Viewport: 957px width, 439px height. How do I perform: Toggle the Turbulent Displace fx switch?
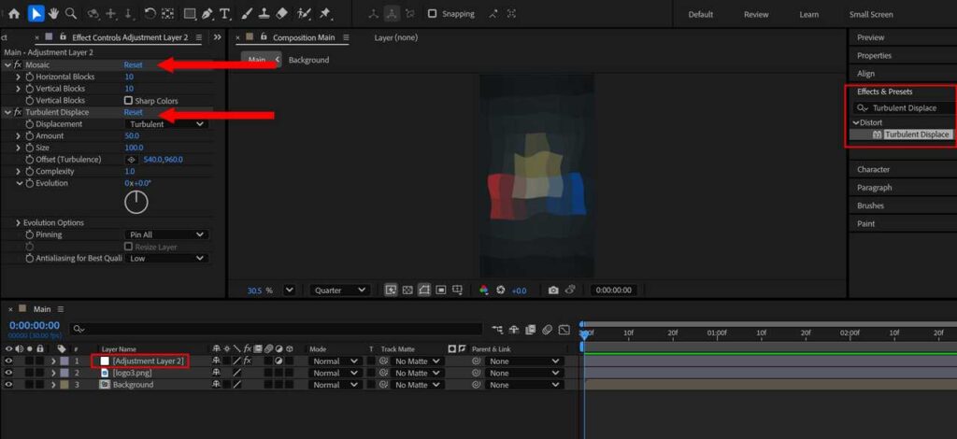(x=18, y=112)
